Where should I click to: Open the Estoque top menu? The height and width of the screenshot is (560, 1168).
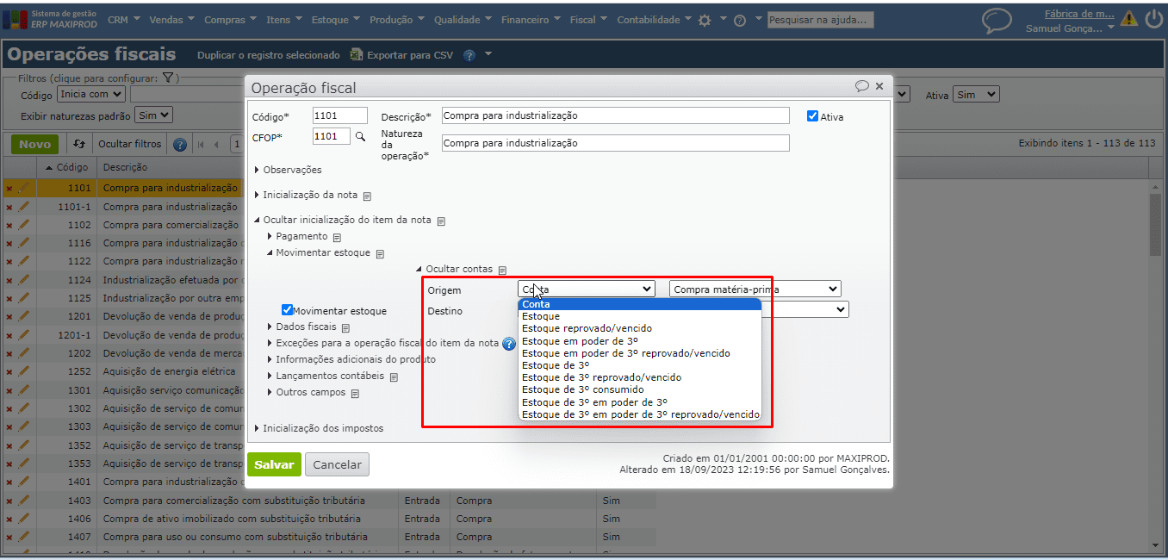335,20
